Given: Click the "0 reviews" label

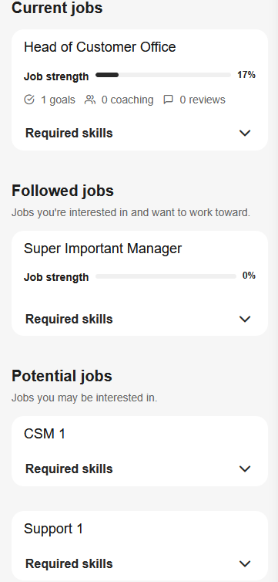Looking at the screenshot, I should pyautogui.click(x=203, y=100).
